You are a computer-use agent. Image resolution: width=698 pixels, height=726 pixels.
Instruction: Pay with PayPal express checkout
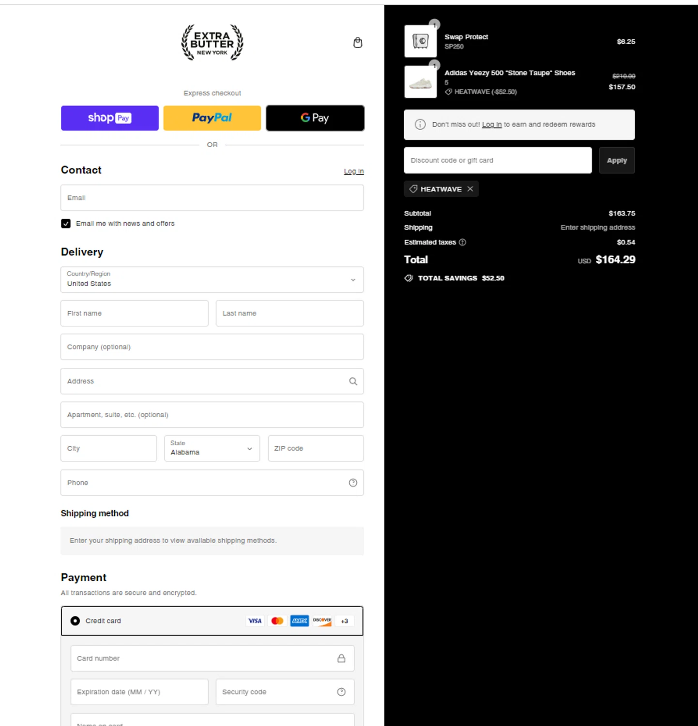(212, 118)
